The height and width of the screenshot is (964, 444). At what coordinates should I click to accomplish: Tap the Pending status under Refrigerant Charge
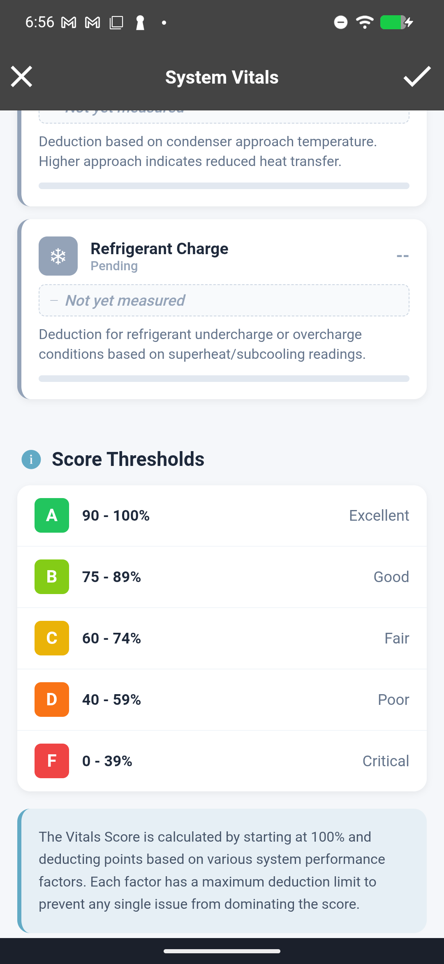114,266
